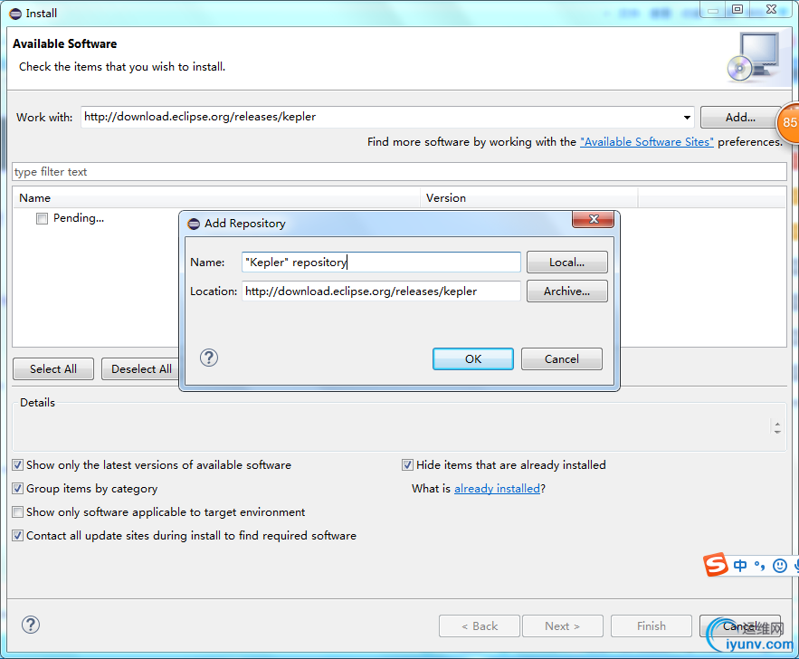The width and height of the screenshot is (799, 659).
Task: Click the Deselect All button
Action: point(141,368)
